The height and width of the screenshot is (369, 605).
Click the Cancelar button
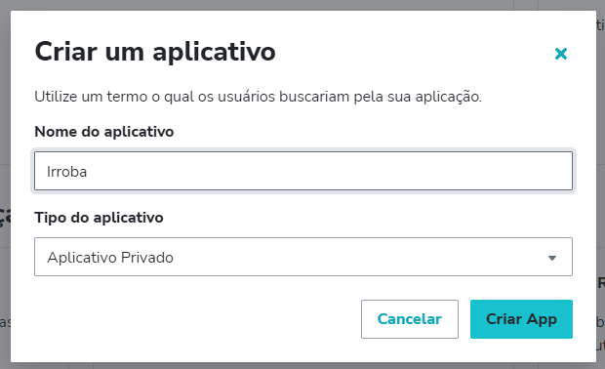[410, 319]
